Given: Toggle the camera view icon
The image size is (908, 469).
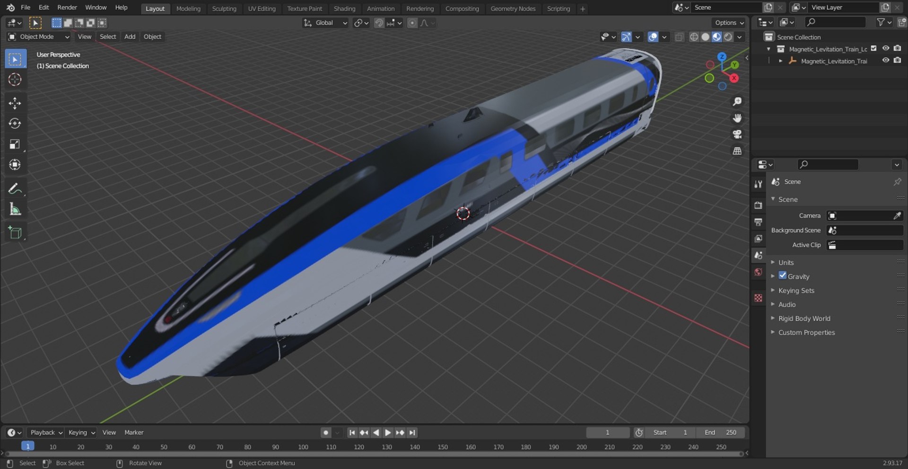Looking at the screenshot, I should tap(737, 134).
